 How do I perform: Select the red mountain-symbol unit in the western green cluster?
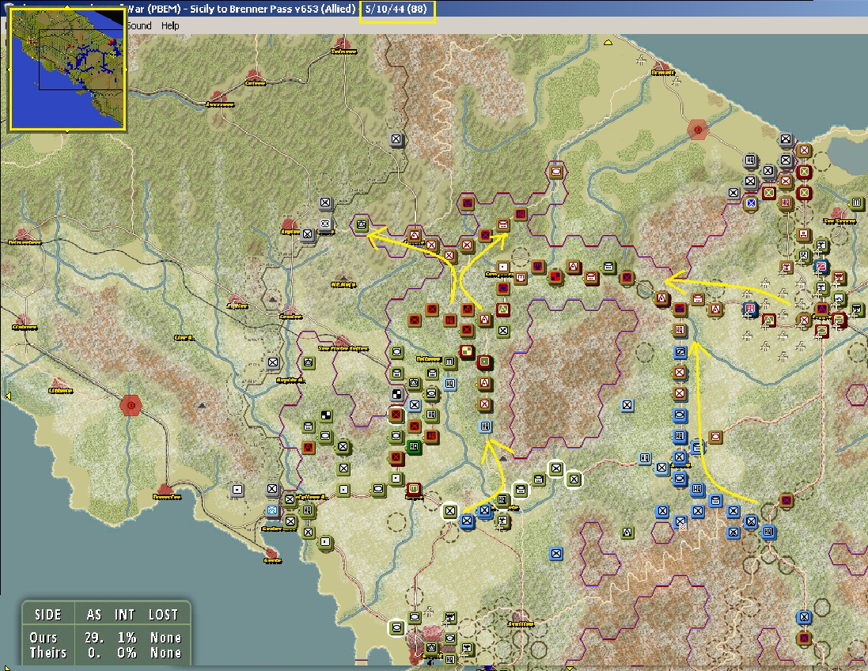coord(309,447)
